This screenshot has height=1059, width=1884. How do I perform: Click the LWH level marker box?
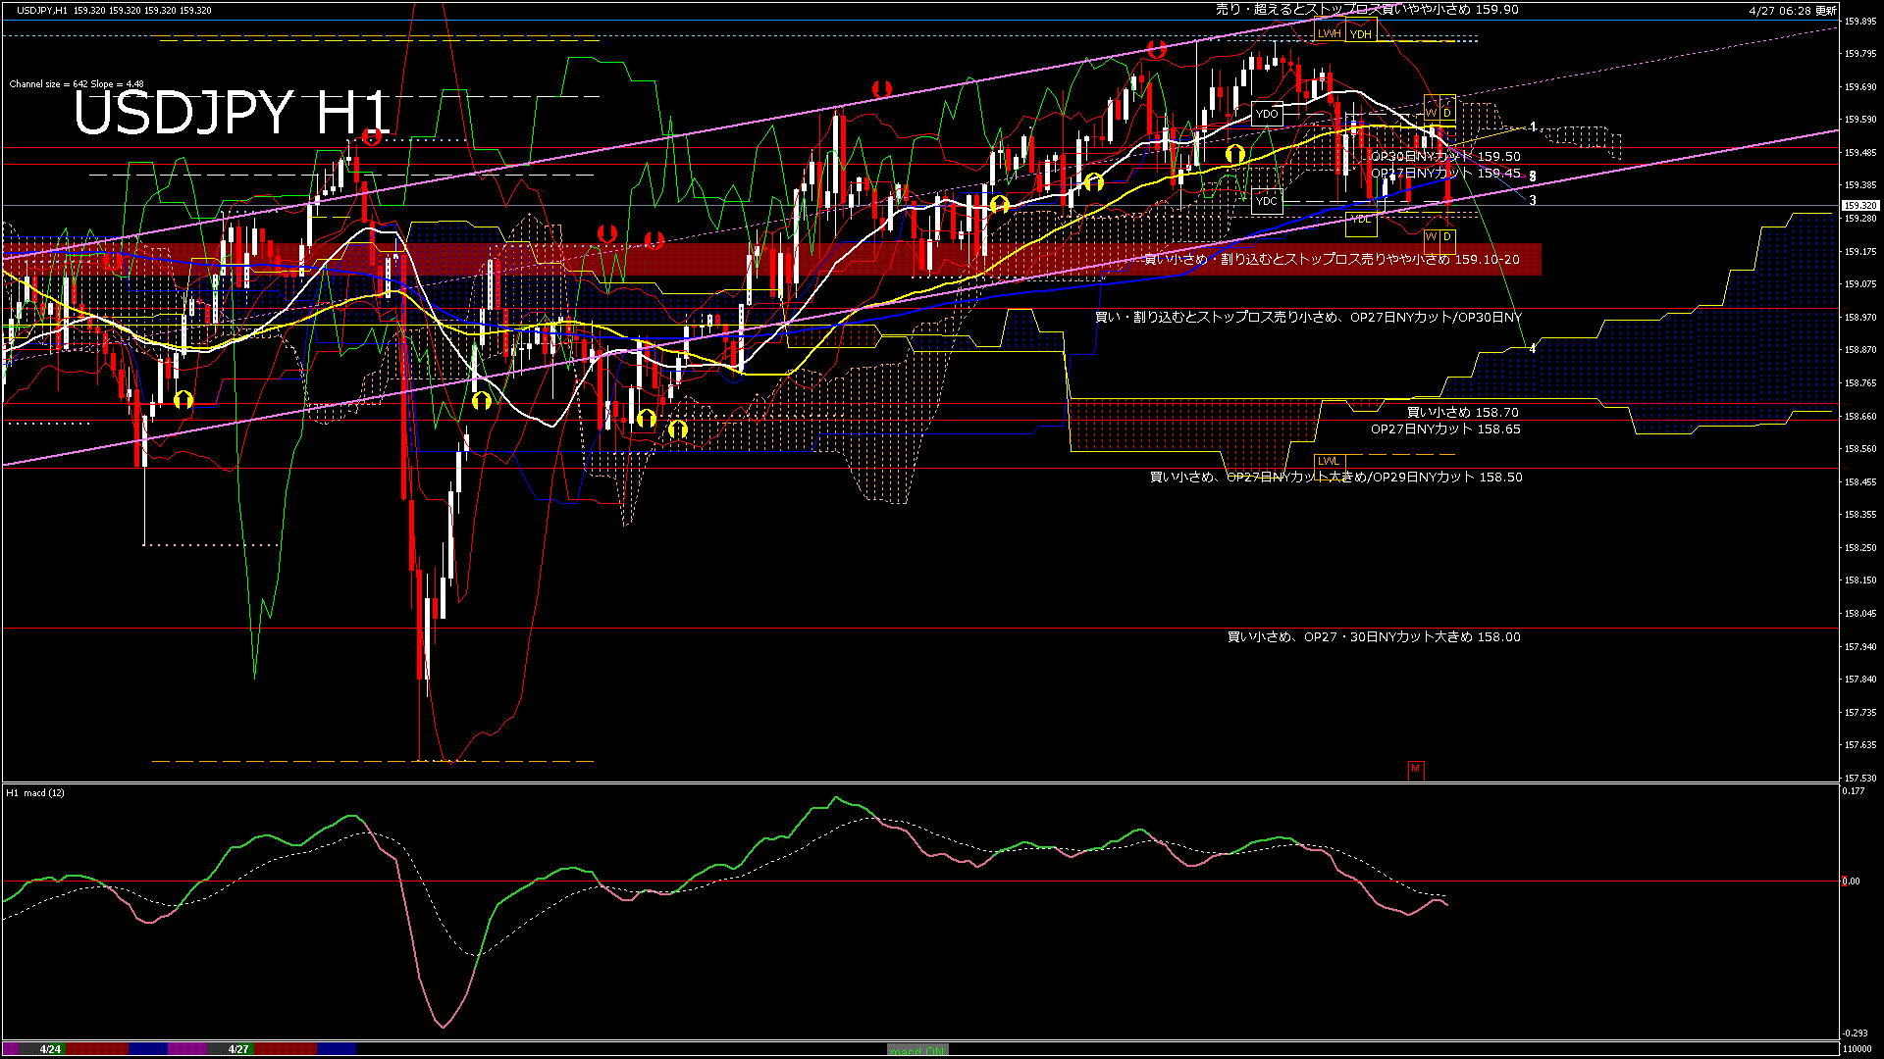pyautogui.click(x=1329, y=33)
